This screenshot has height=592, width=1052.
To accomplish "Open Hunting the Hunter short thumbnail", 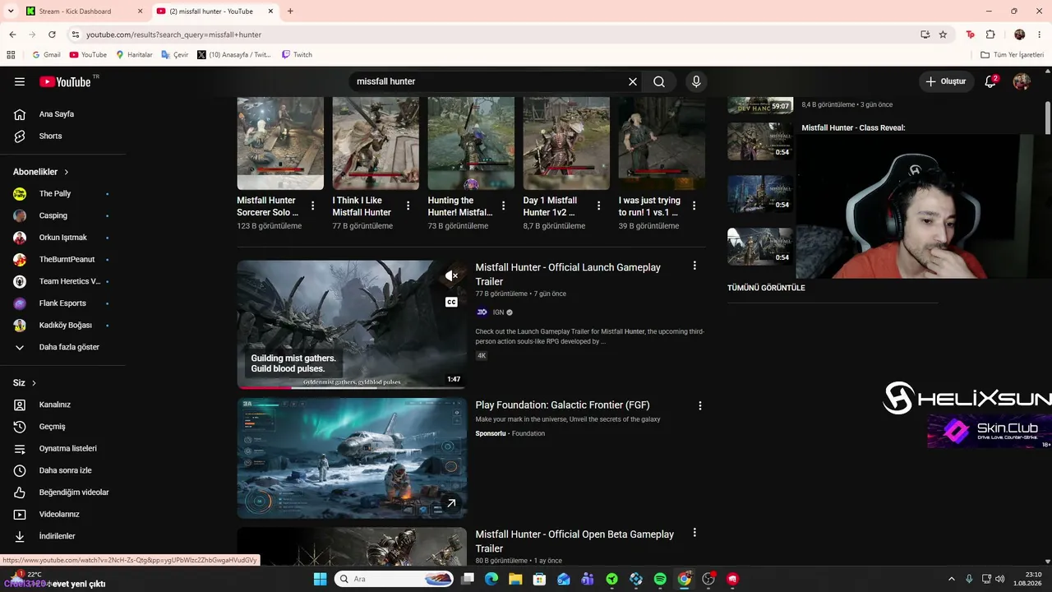I will [x=471, y=143].
